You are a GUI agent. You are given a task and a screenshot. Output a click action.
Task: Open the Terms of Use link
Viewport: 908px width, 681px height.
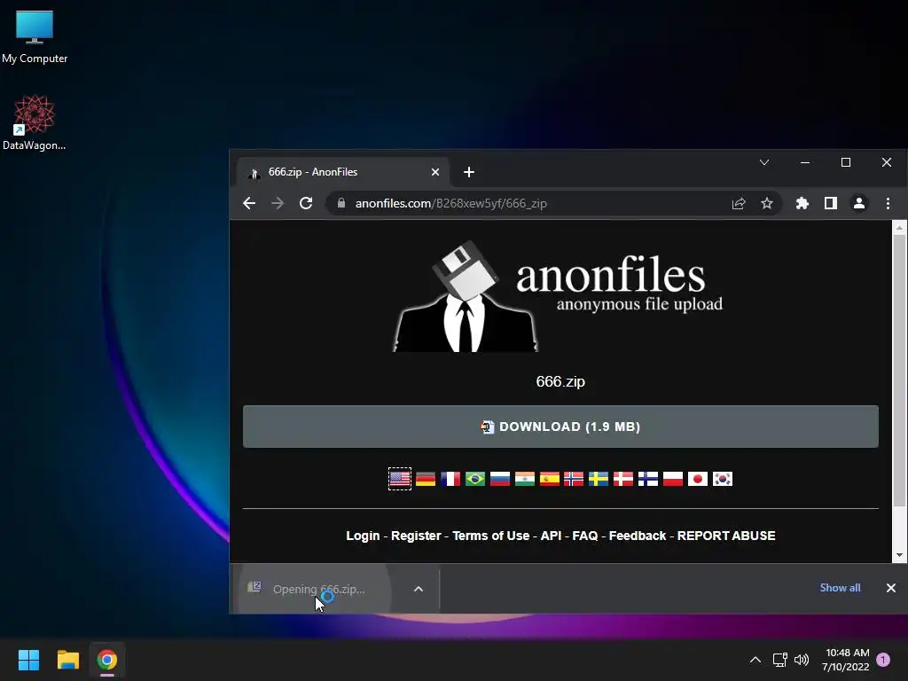(x=491, y=536)
